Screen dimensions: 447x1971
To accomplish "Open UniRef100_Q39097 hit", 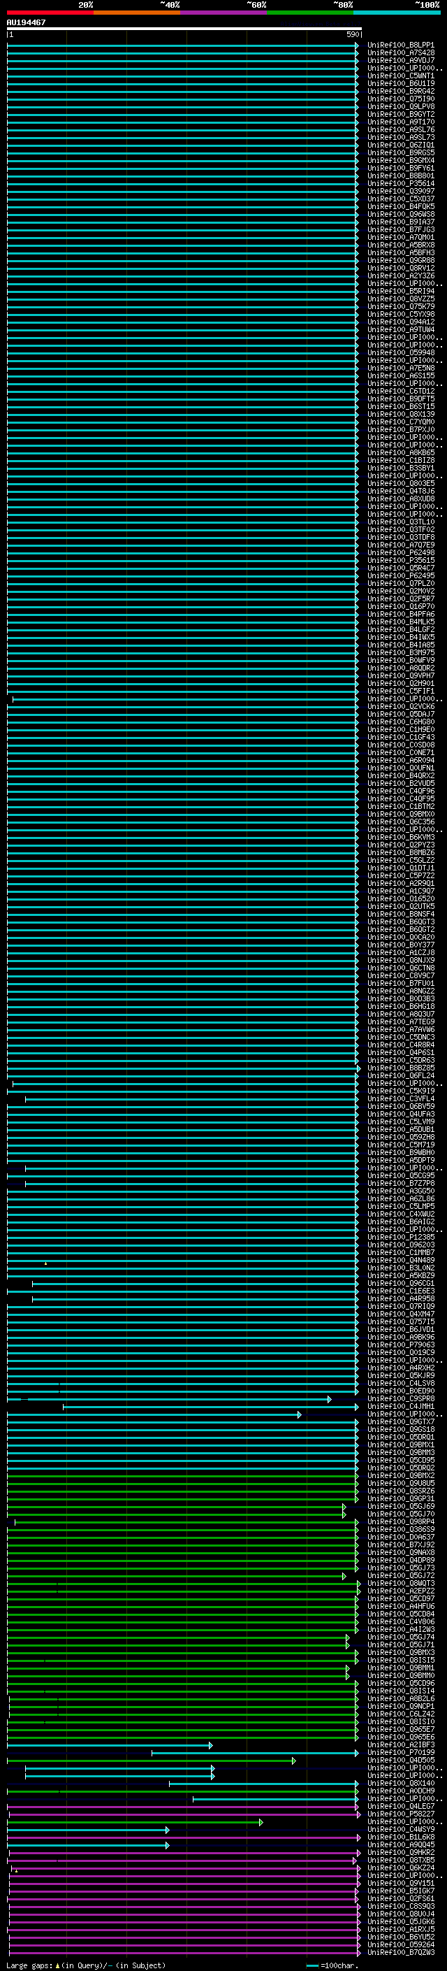I will coord(400,192).
